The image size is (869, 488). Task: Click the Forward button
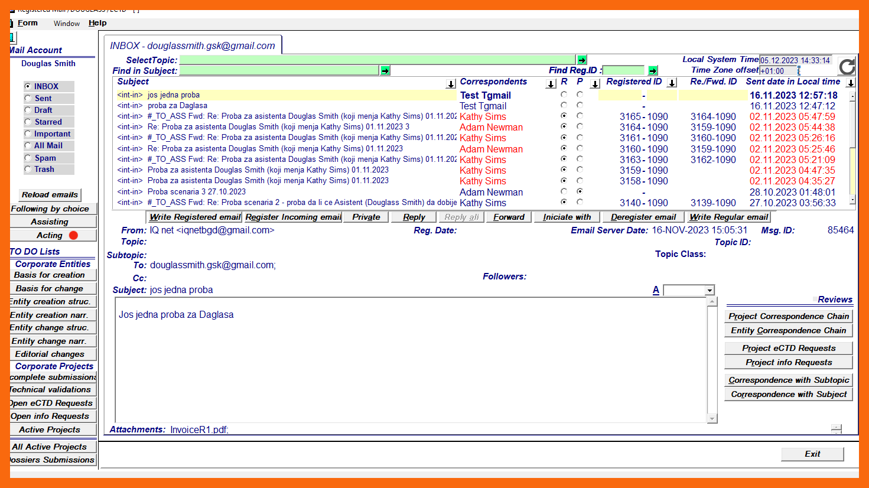pos(509,217)
